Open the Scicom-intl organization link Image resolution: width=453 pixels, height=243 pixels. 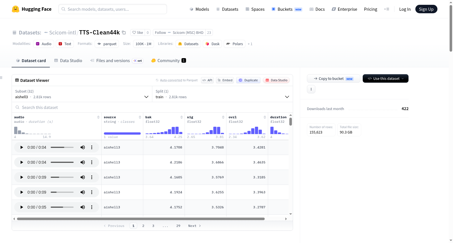click(63, 32)
